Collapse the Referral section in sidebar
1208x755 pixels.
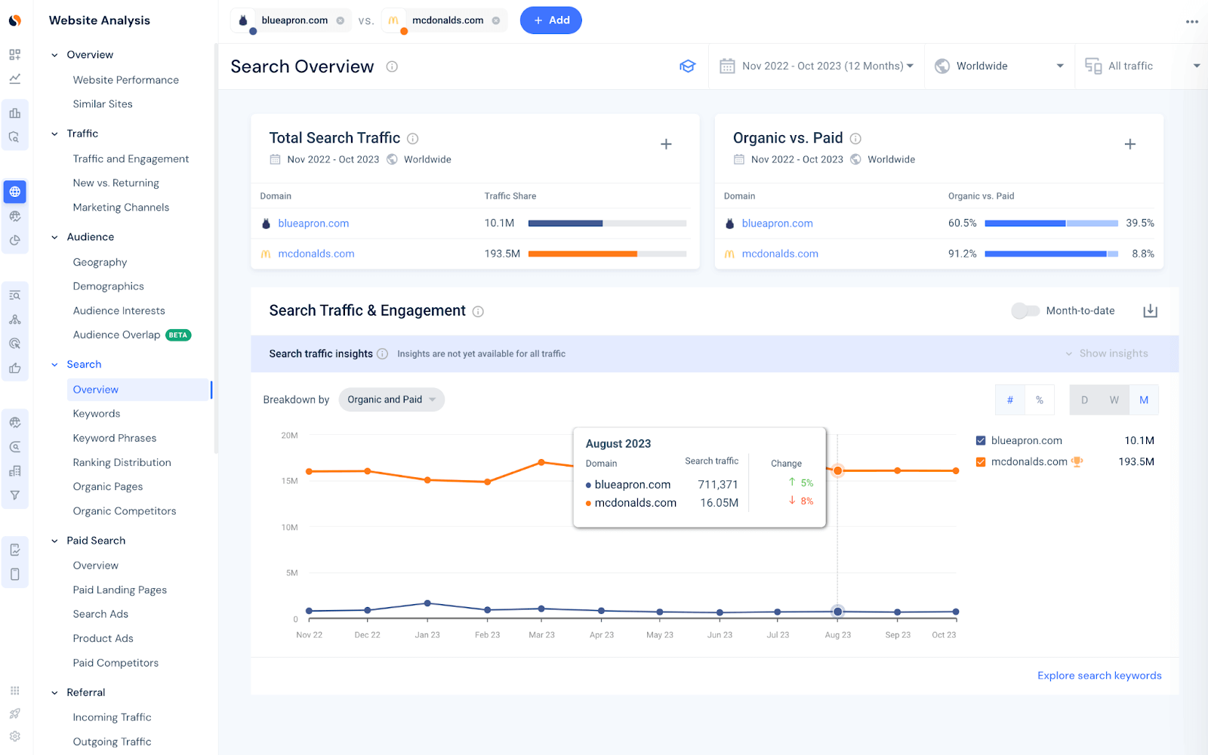pyautogui.click(x=54, y=692)
